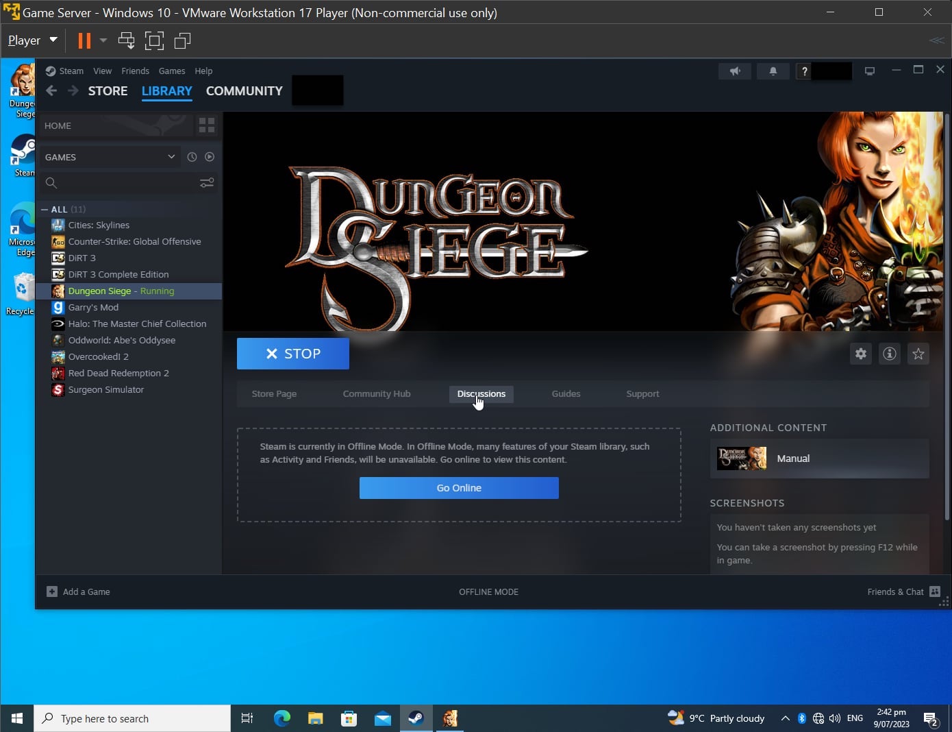The width and height of the screenshot is (952, 732).
Task: Enter VMware full screen mode
Action: tap(155, 41)
